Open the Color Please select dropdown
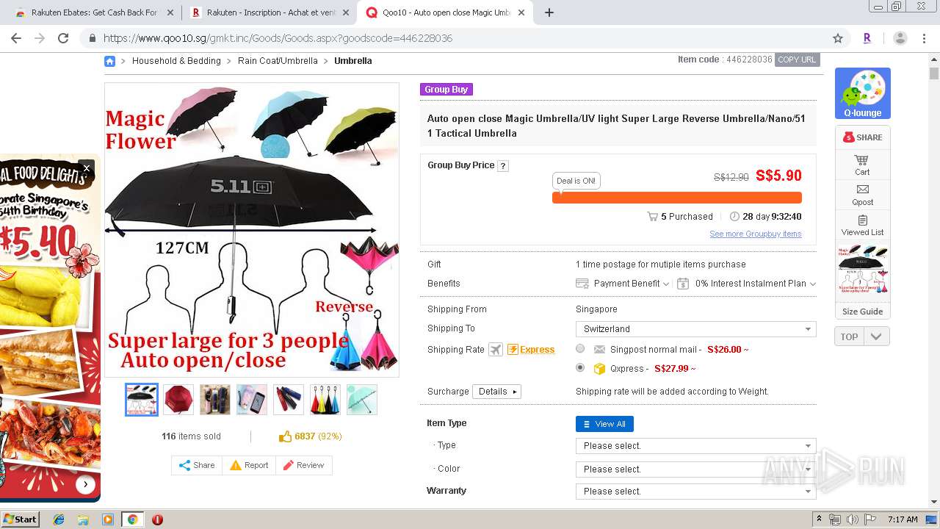 tap(695, 469)
